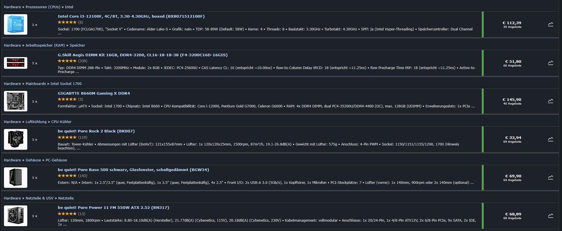The image size is (562, 231).
Task: Click star rating with (143) reviews
Action: (x=72, y=176)
